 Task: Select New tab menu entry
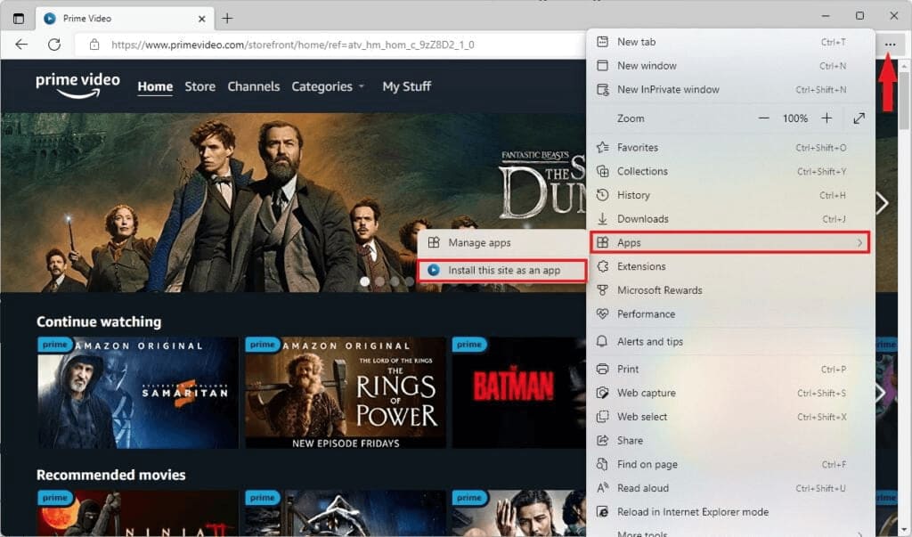[730, 42]
